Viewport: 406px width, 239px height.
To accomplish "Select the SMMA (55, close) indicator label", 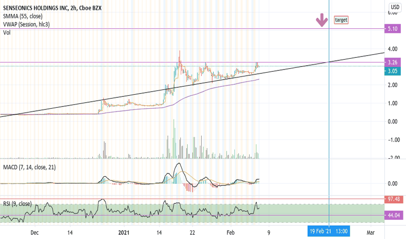I will 23,16.
